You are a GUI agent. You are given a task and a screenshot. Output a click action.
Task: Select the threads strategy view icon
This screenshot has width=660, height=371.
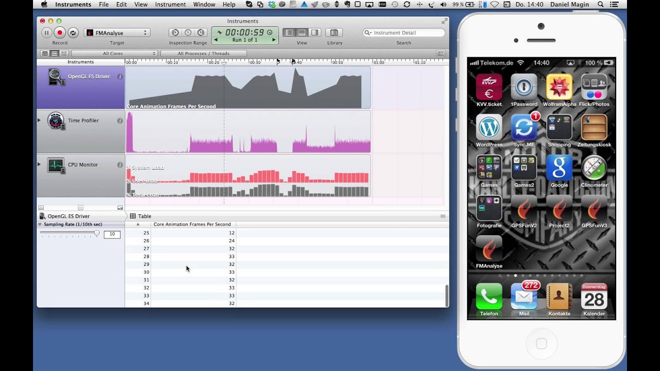point(64,54)
